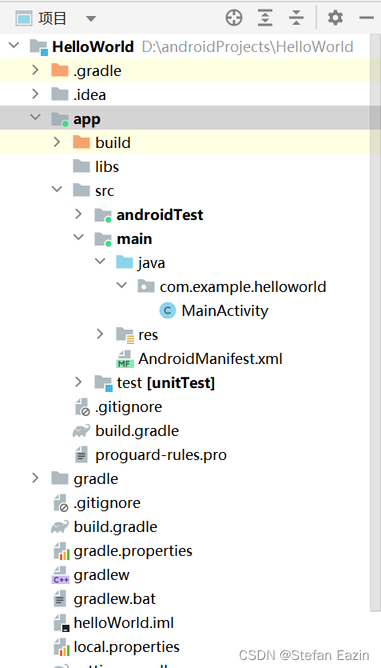The image size is (381, 668).
Task: Click the blue java source folder icon
Action: tap(125, 262)
